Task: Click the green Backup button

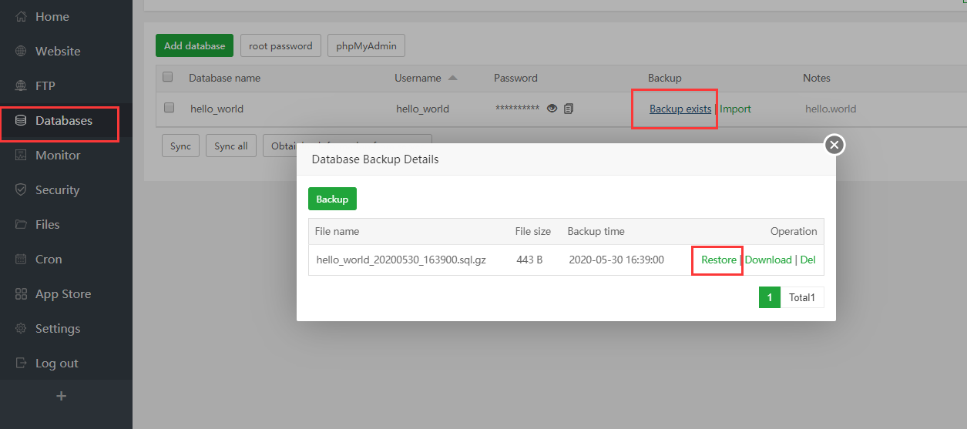Action: pos(332,199)
